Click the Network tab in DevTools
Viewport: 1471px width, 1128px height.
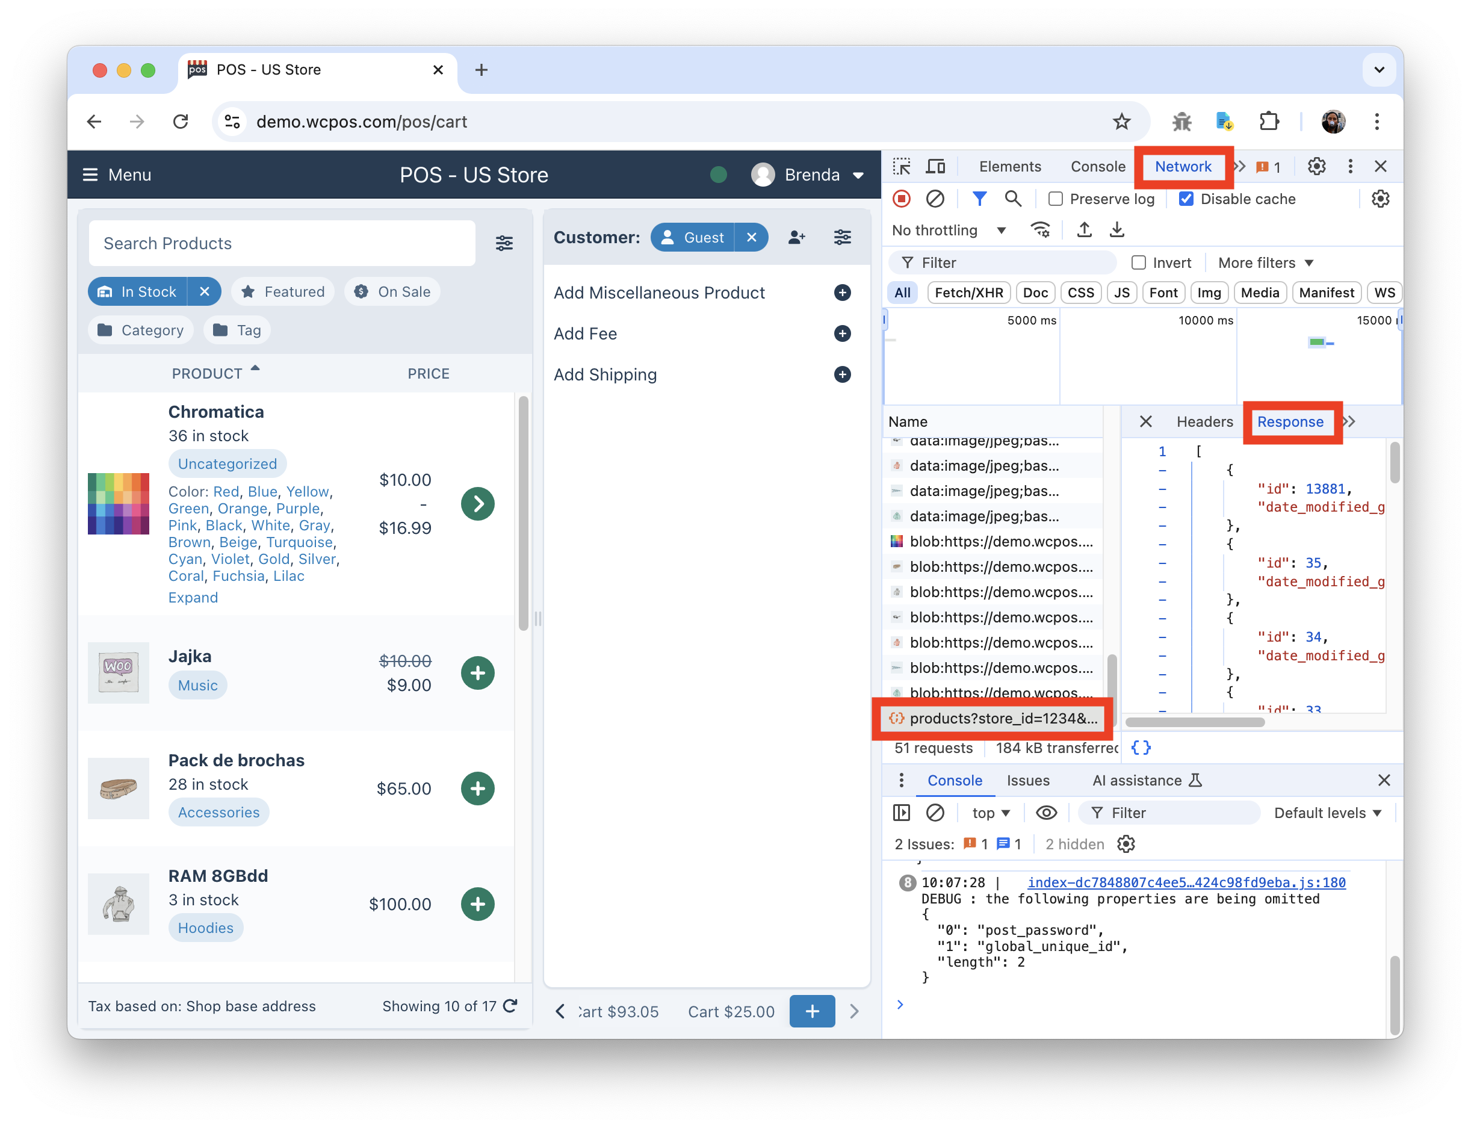[x=1183, y=166]
